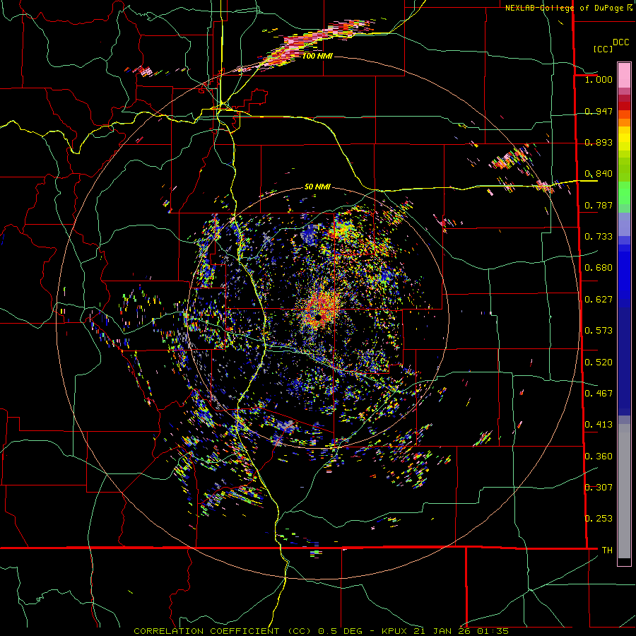Select the 0.253 scale label
Viewport: 636px width, 636px height.
[x=599, y=519]
